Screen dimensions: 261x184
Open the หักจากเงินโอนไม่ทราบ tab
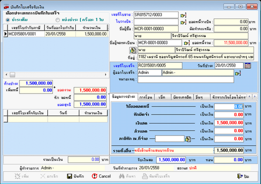pyautogui.click(x=229, y=97)
